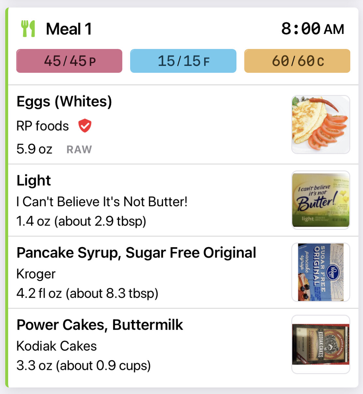Tap the green fork and knife icon
This screenshot has width=363, height=394.
(x=28, y=29)
